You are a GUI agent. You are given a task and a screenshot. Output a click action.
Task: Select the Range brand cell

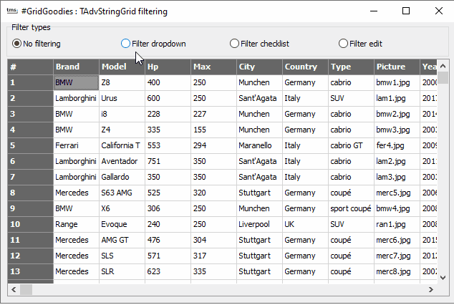tap(76, 224)
